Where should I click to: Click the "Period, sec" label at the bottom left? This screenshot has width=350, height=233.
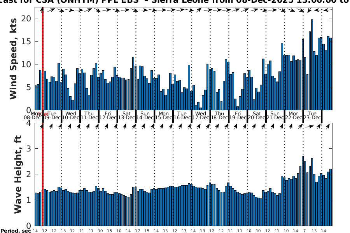point(16,231)
